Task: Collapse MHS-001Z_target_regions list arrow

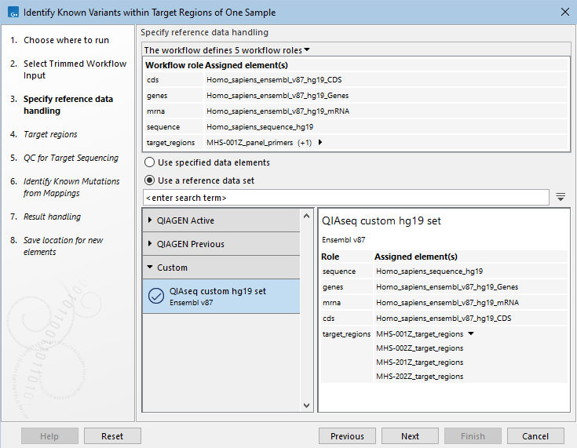Action: pyautogui.click(x=470, y=334)
